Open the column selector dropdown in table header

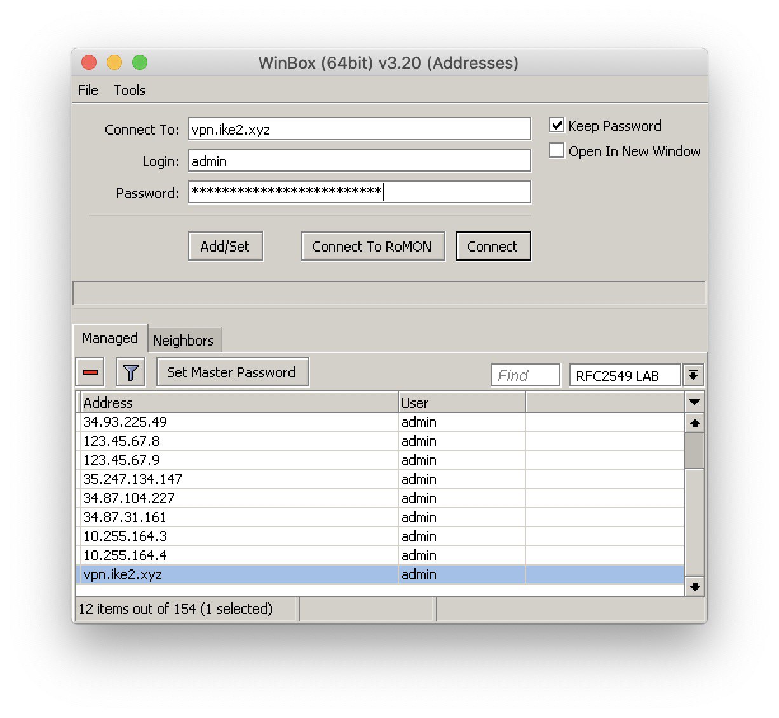(694, 402)
